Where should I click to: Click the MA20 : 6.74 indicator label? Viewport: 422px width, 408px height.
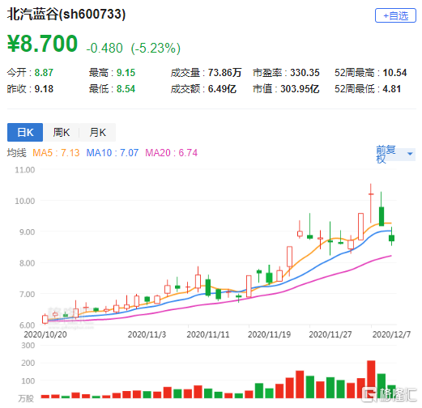click(172, 153)
